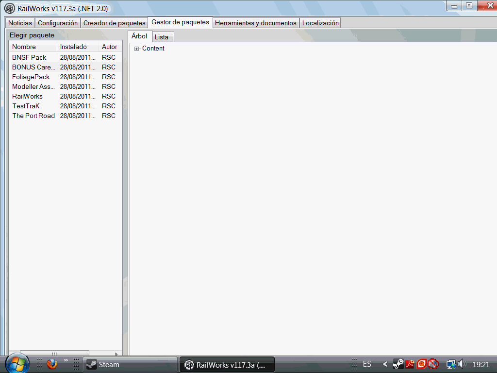The height and width of the screenshot is (373, 497).
Task: Open the Steam tray icon
Action: point(398,364)
